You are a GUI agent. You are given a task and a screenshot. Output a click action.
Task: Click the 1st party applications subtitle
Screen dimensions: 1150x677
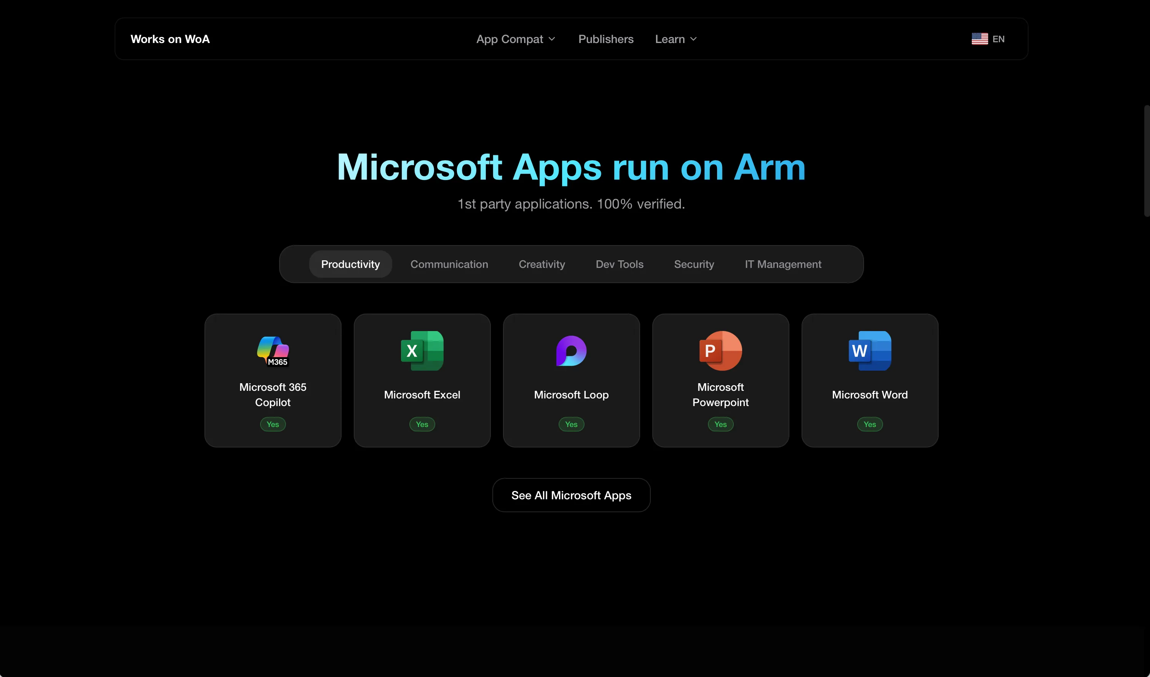click(x=571, y=204)
